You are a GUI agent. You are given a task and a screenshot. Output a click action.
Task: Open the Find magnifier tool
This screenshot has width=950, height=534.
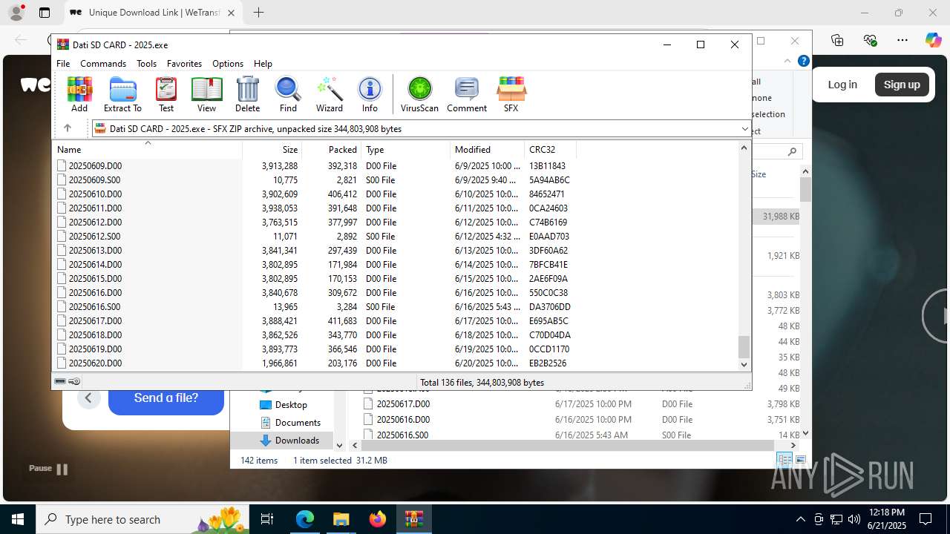[288, 94]
